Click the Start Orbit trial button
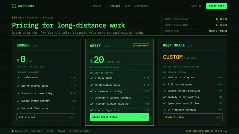The image size is (239, 134). pyautogui.click(x=119, y=117)
